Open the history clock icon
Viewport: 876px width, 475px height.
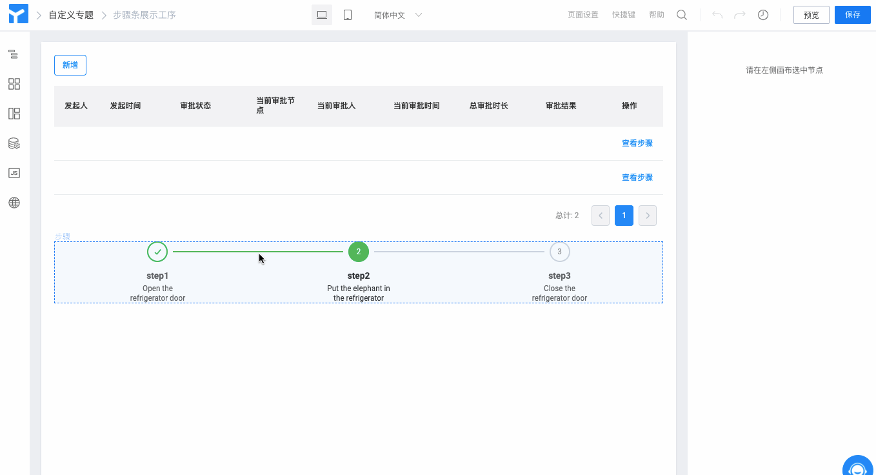point(763,15)
